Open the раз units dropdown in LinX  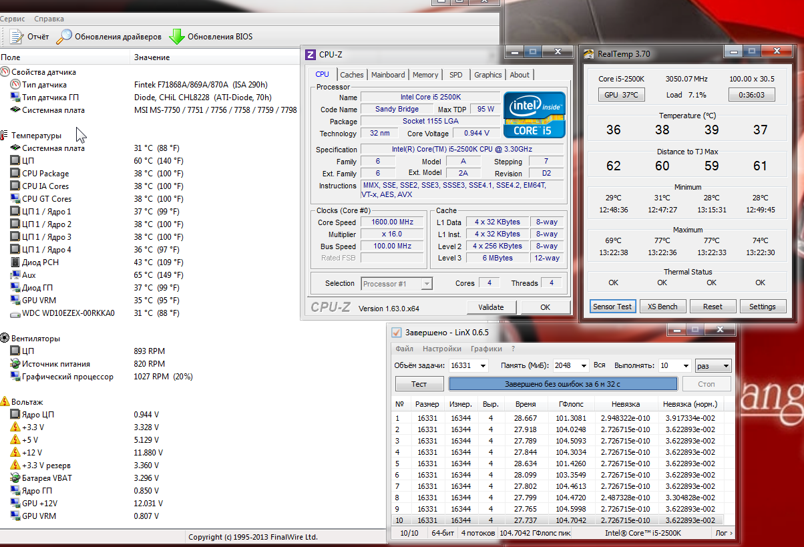[x=713, y=365]
